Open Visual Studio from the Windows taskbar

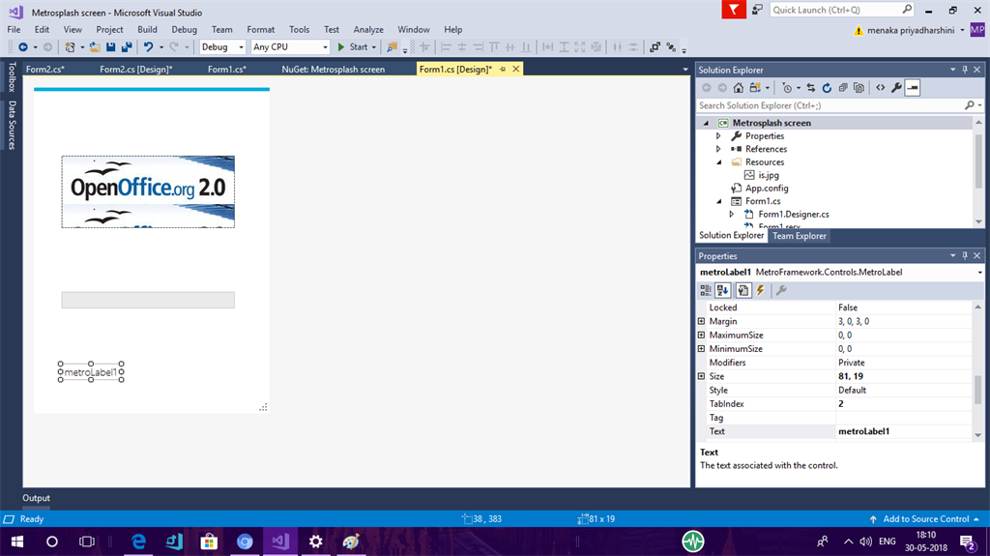pos(279,541)
